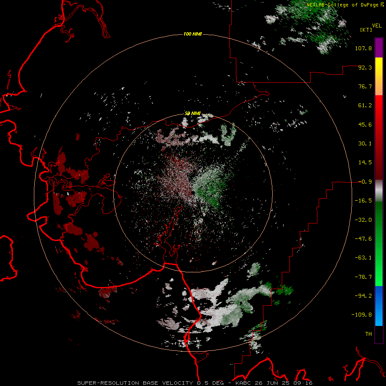
Task: Click the "[KT]" units label
Action: pos(366,30)
